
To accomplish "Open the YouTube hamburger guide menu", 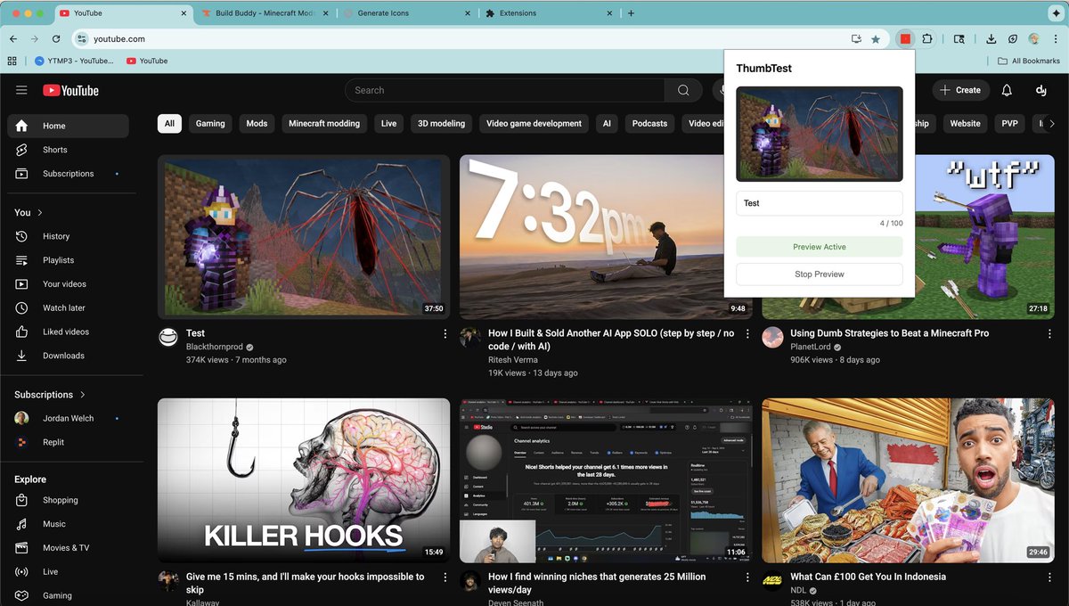I will point(21,90).
